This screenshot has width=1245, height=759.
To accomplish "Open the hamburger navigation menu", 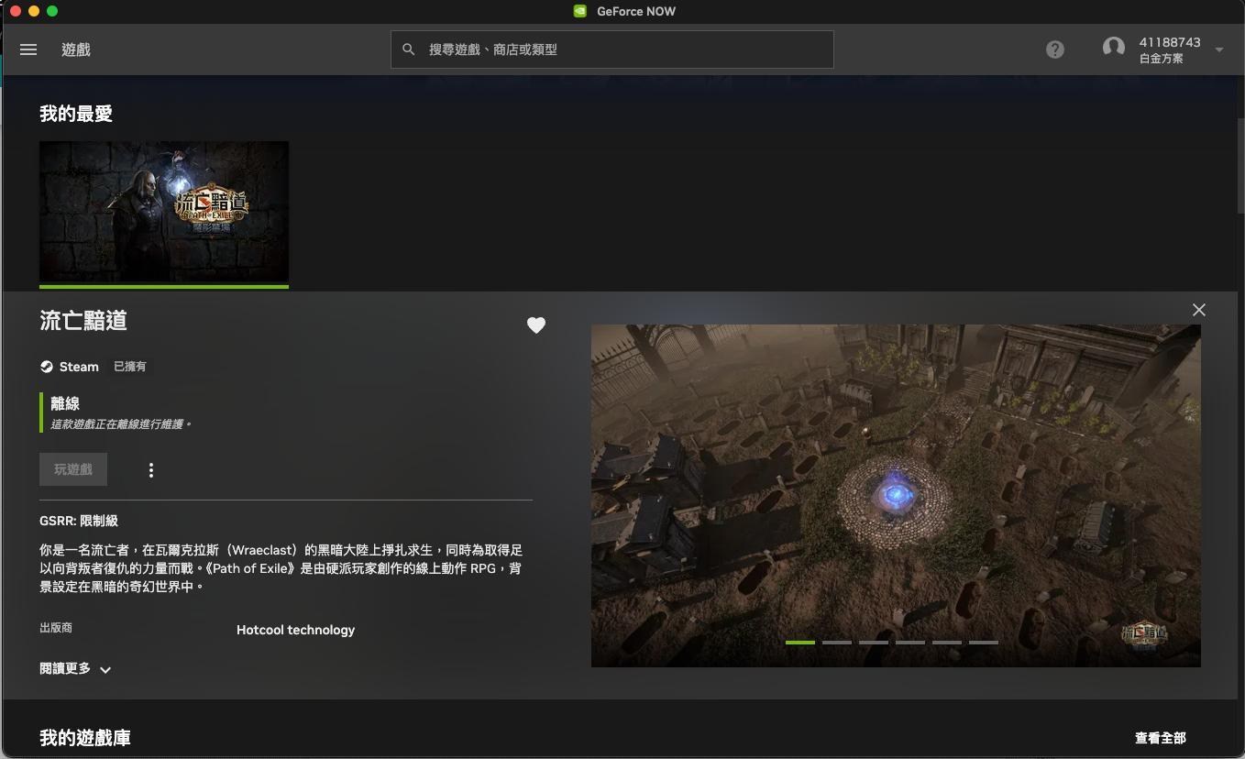I will click(28, 49).
